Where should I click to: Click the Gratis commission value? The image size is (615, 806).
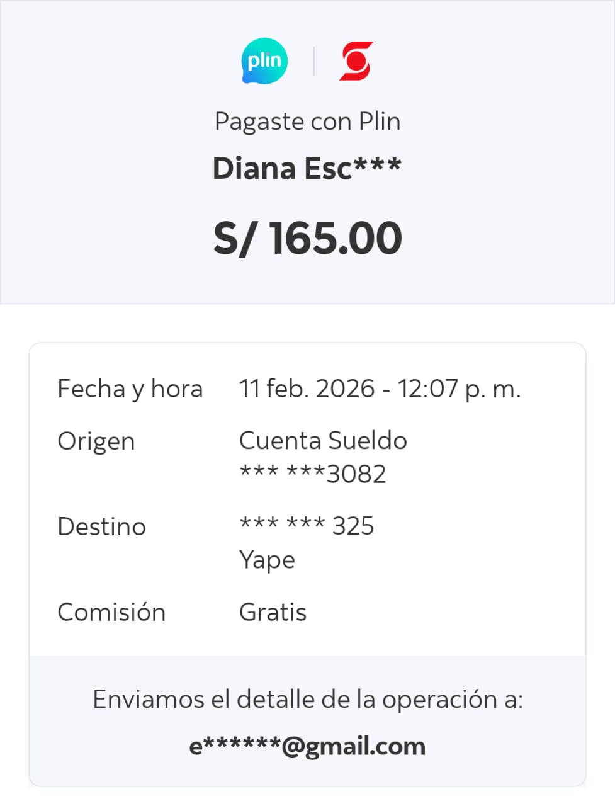(x=273, y=612)
